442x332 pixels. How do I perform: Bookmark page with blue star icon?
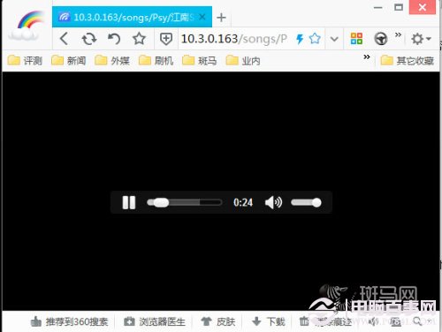click(315, 39)
